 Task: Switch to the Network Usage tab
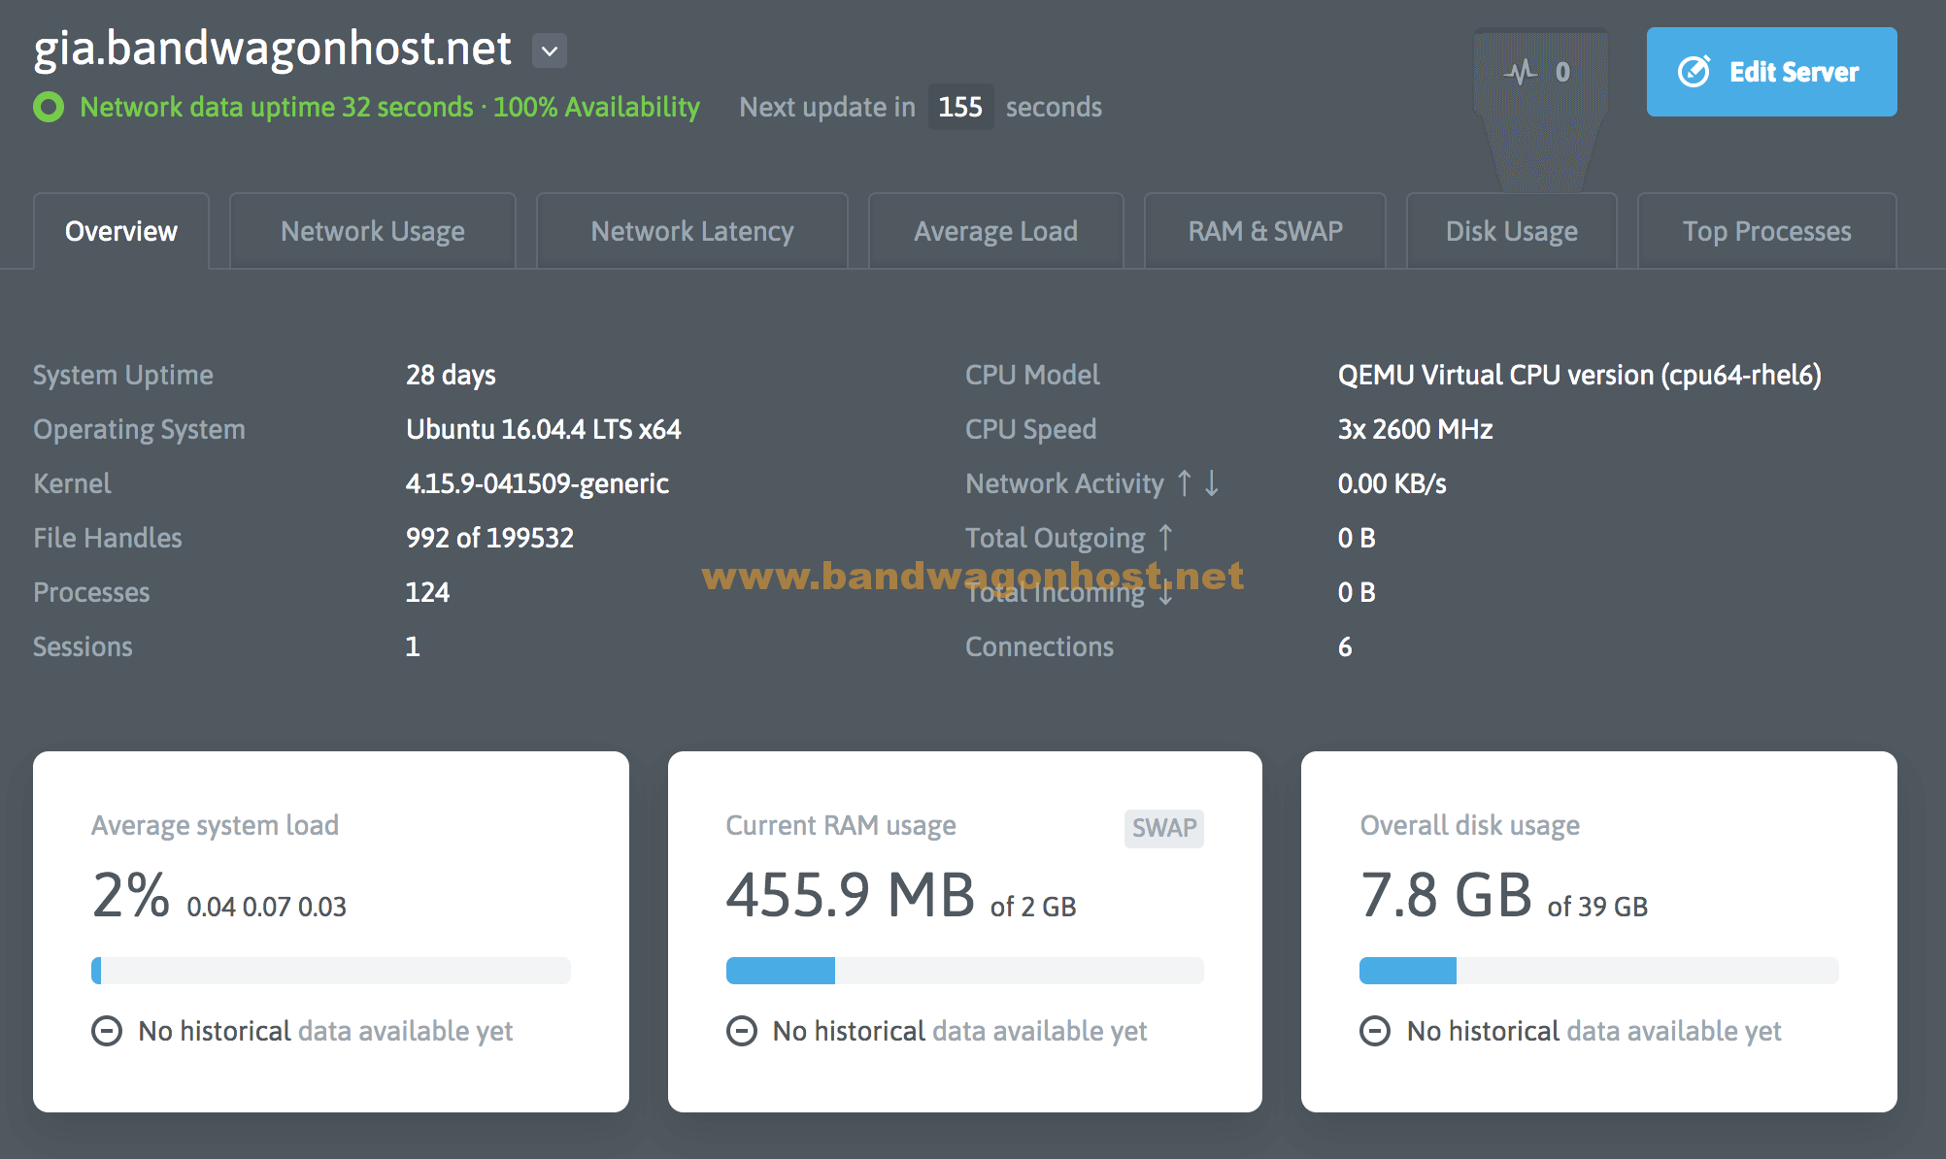[373, 231]
